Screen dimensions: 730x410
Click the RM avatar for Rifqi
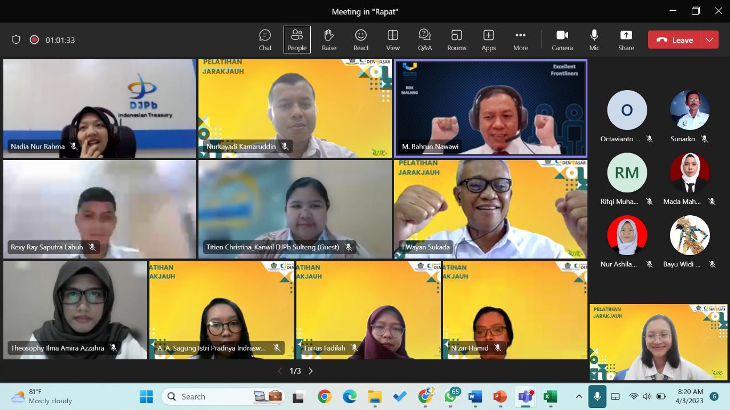tap(627, 173)
